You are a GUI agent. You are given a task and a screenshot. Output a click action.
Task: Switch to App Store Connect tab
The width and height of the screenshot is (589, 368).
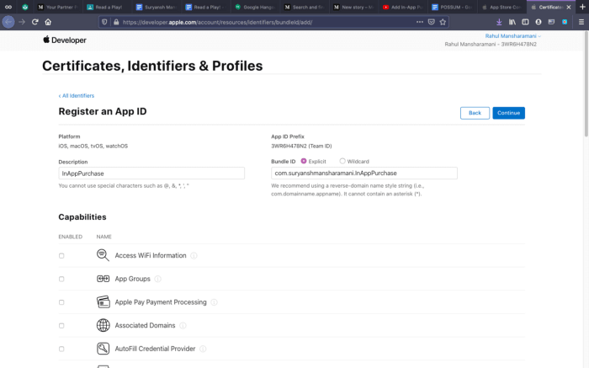point(501,7)
